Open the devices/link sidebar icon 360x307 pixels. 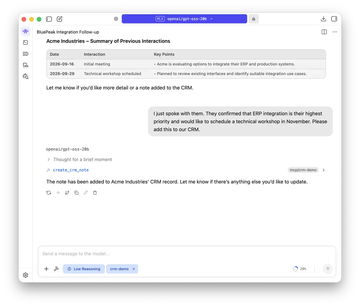pos(25,65)
